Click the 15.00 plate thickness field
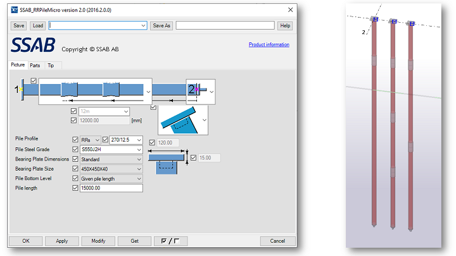456x256 pixels. (x=209, y=158)
